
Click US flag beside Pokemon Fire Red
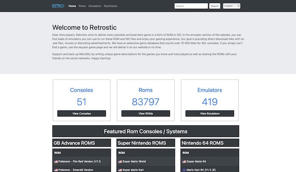(x=56, y=161)
